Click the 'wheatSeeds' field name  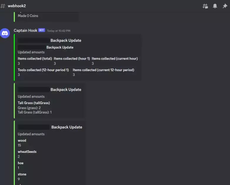tap(27, 152)
